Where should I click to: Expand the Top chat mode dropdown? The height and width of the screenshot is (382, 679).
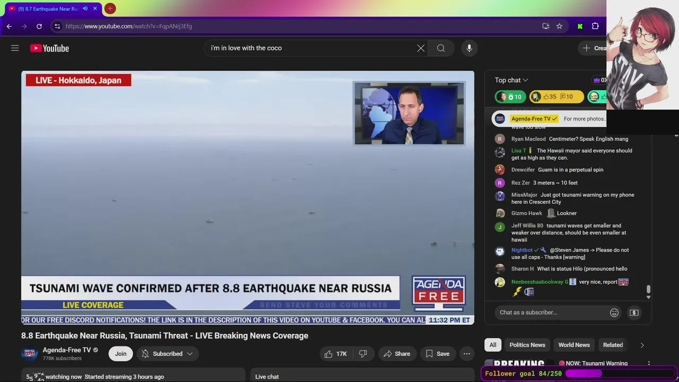[x=511, y=80]
